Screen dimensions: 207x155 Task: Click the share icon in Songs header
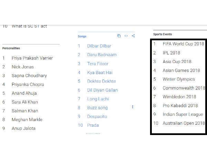point(133,36)
